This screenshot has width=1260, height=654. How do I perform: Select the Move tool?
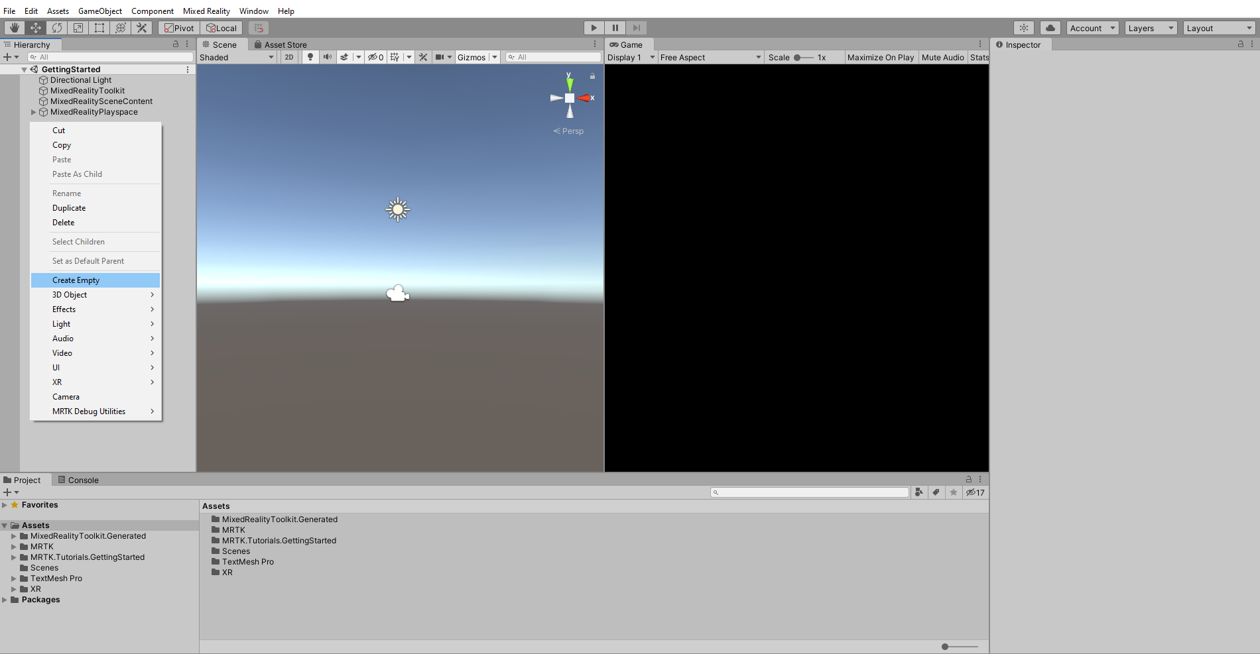[x=36, y=28]
